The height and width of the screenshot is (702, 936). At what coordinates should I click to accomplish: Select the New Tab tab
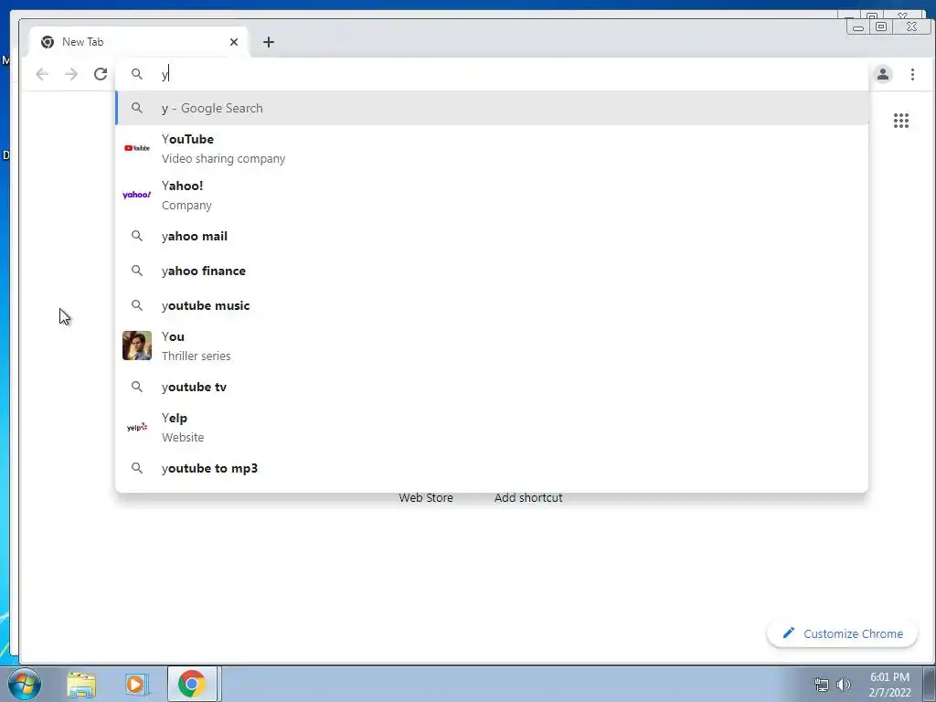[139, 42]
